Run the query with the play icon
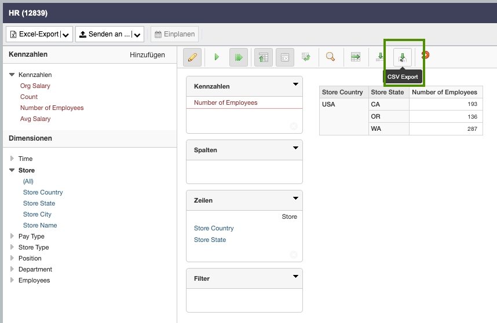Viewport: 497px width, 323px height. click(217, 57)
